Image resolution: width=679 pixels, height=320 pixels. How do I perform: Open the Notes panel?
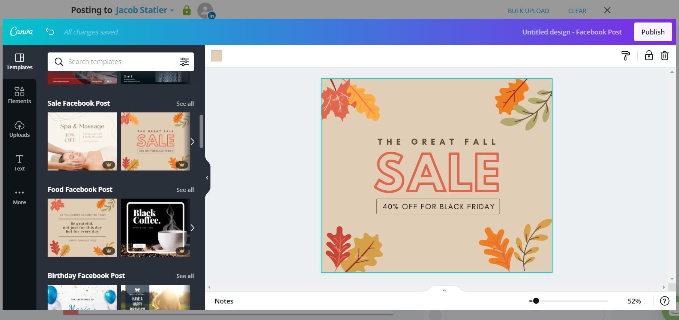[x=224, y=301]
